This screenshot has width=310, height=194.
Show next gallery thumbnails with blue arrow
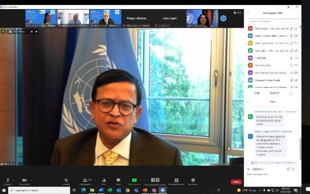(223, 19)
